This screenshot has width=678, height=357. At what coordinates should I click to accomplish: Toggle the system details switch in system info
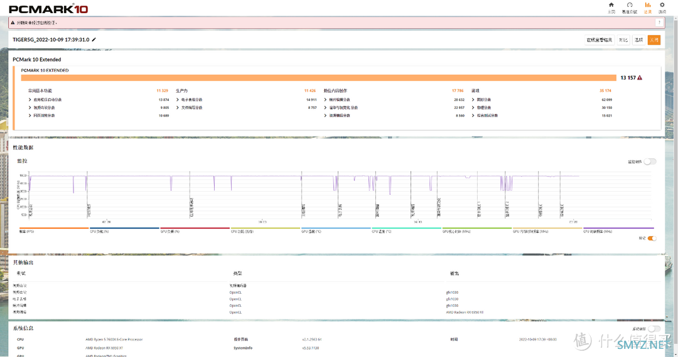(x=654, y=329)
